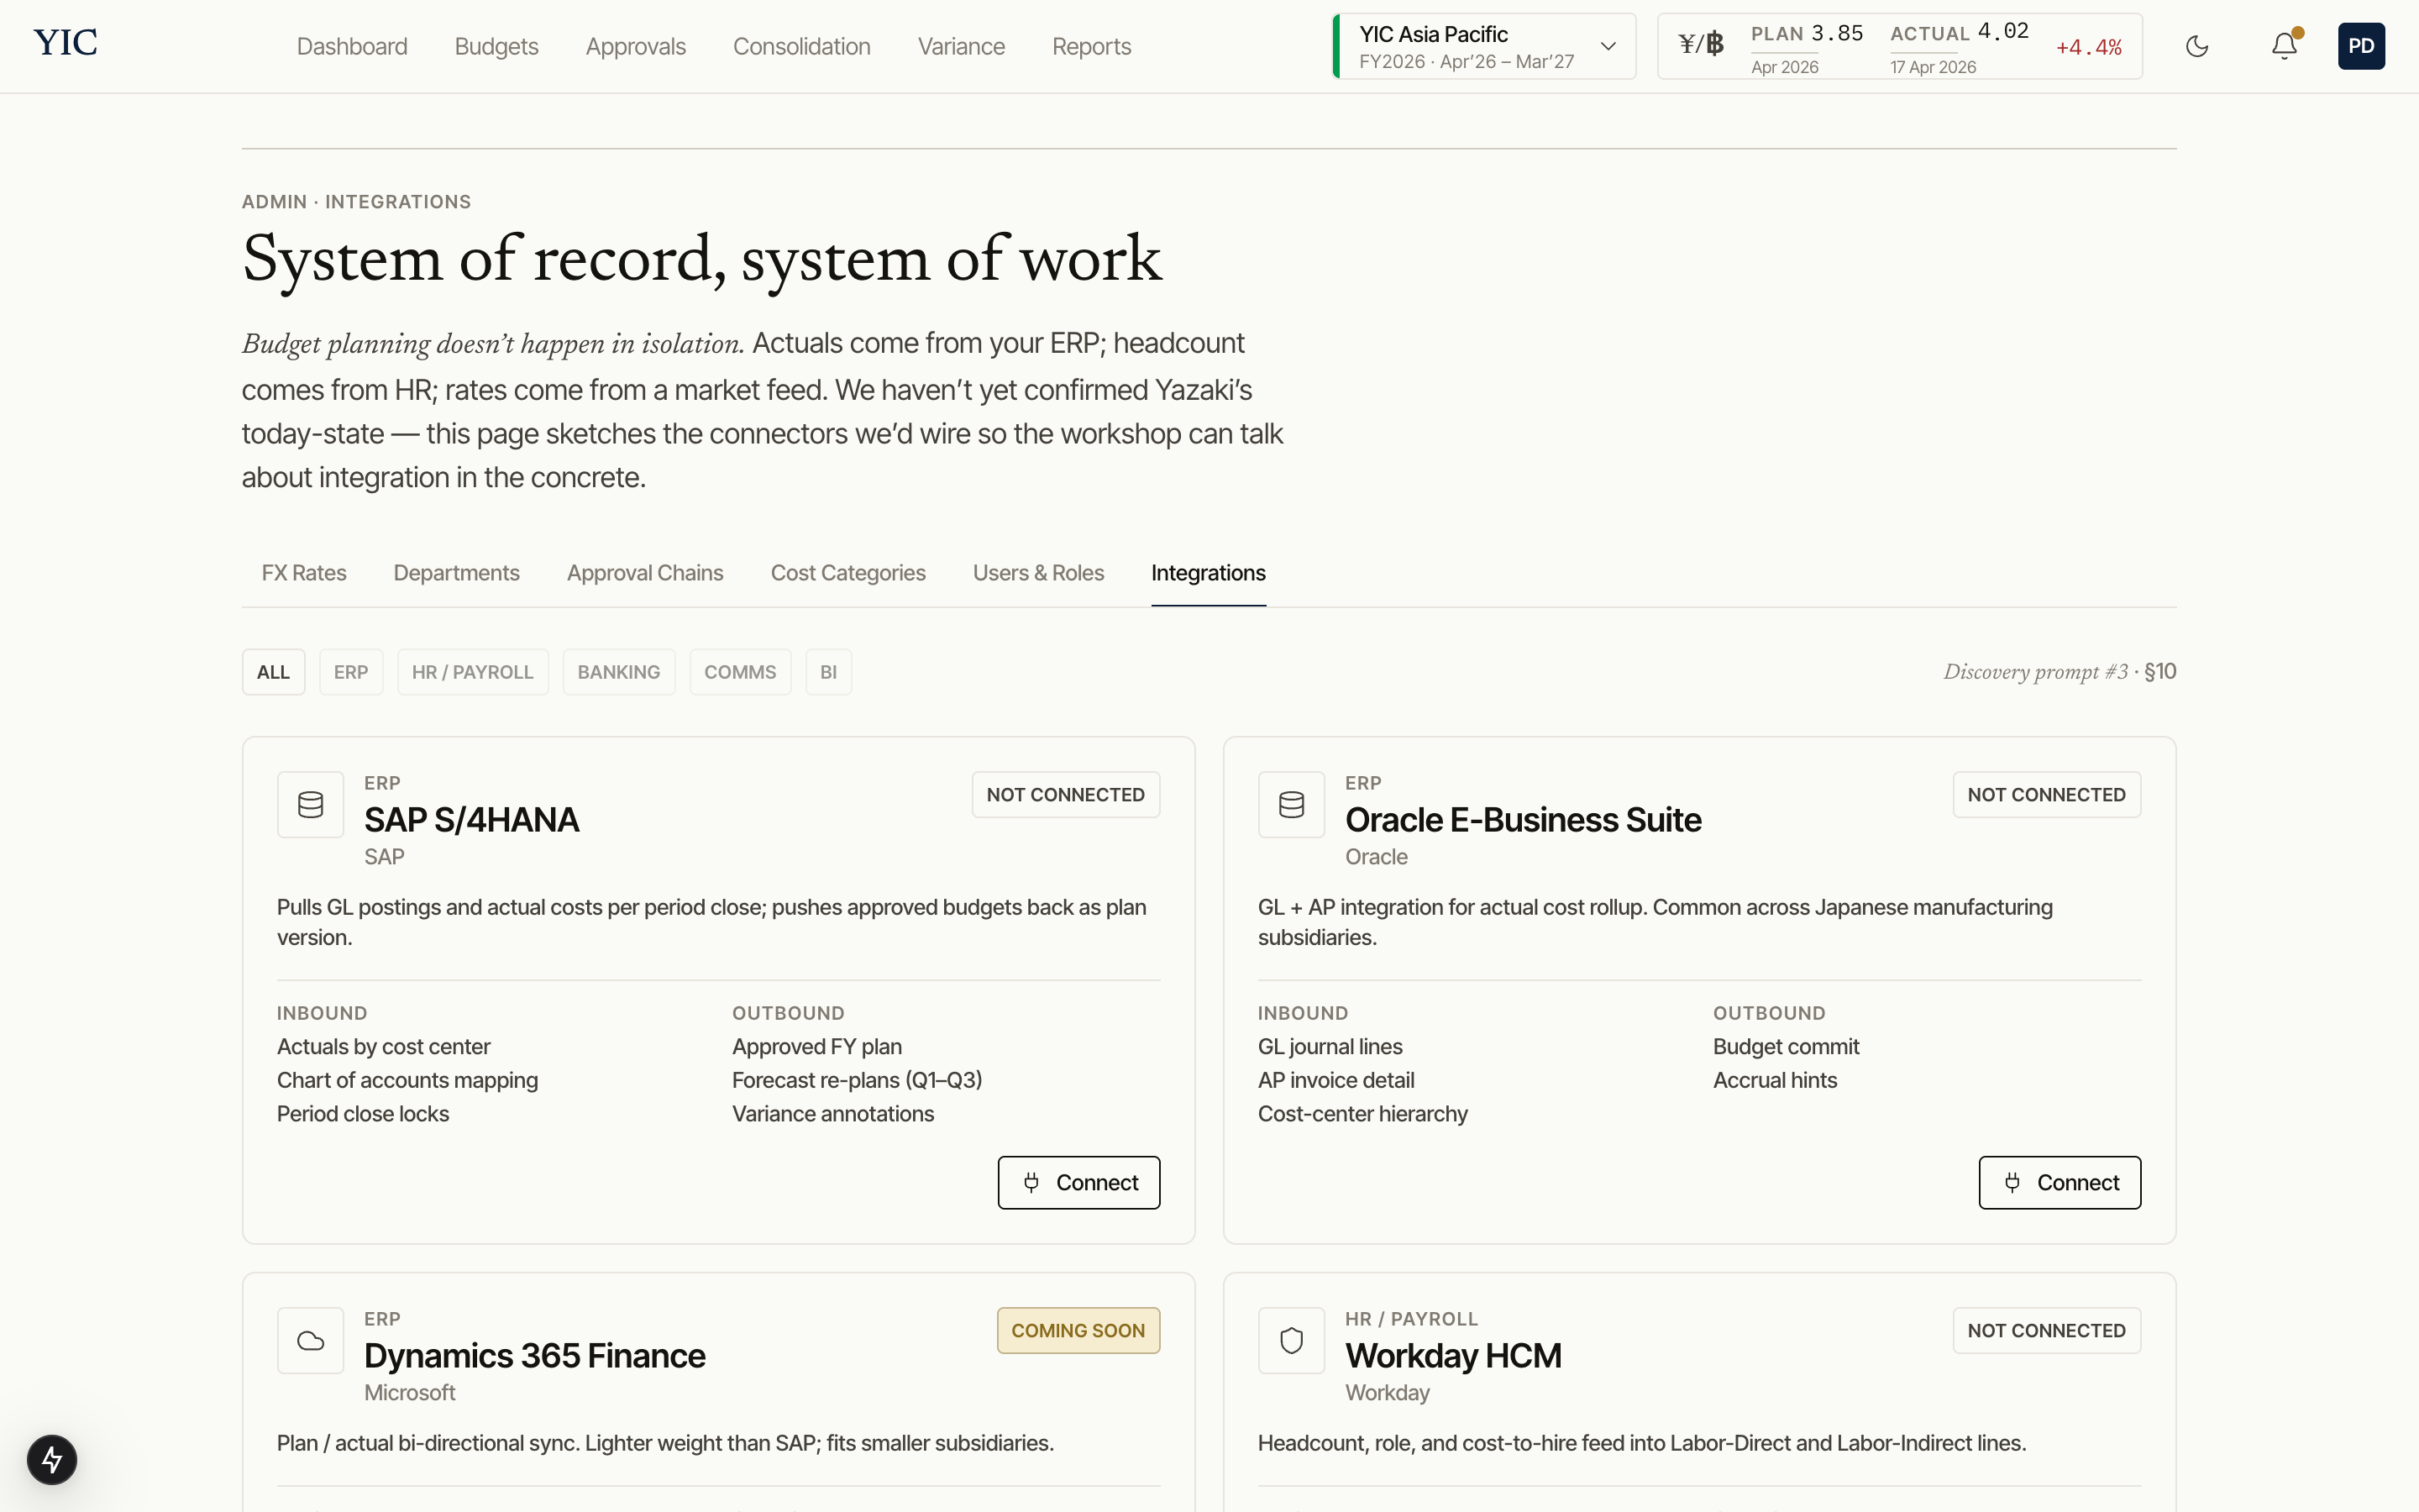The height and width of the screenshot is (1512, 2419).
Task: Connect the Oracle E-Business Suite integration
Action: 2060,1182
